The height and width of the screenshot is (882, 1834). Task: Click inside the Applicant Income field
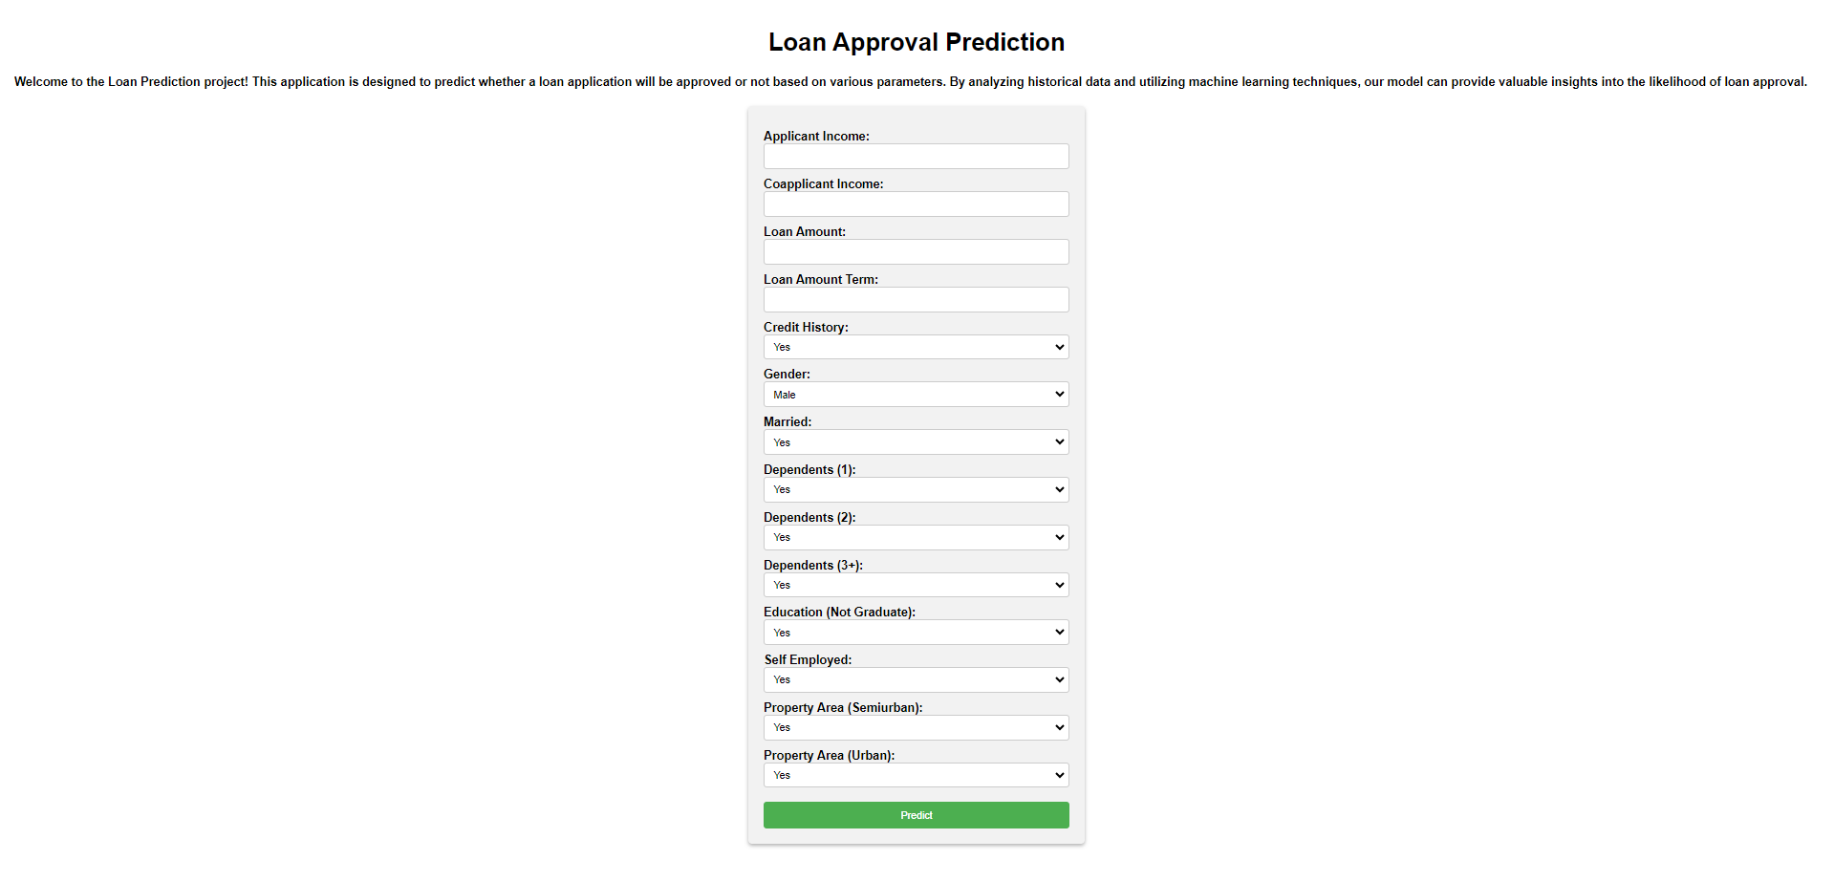pos(915,156)
